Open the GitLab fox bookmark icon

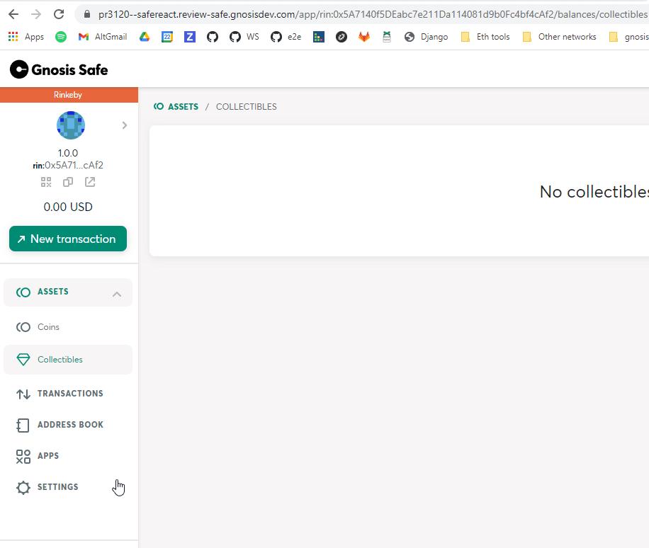point(363,37)
